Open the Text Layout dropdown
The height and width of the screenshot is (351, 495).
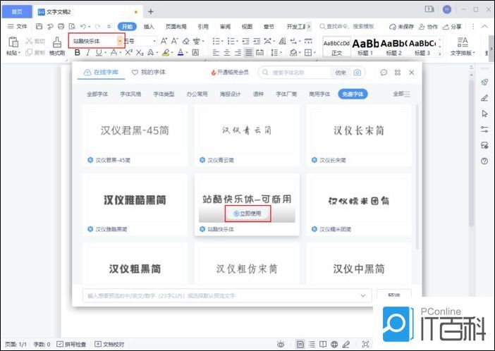click(463, 47)
